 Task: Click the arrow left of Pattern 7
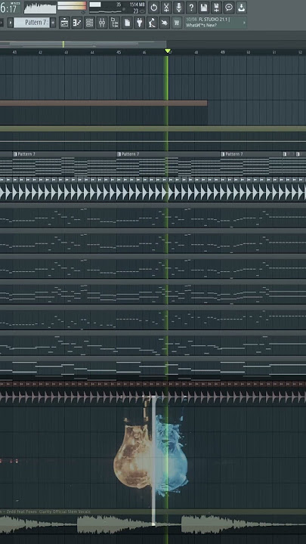(11, 23)
